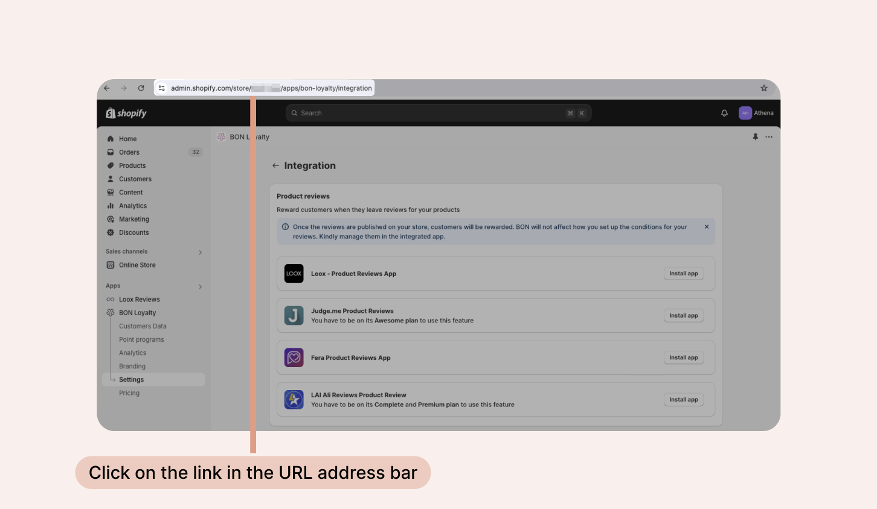Click the URL in the address bar

coord(271,88)
